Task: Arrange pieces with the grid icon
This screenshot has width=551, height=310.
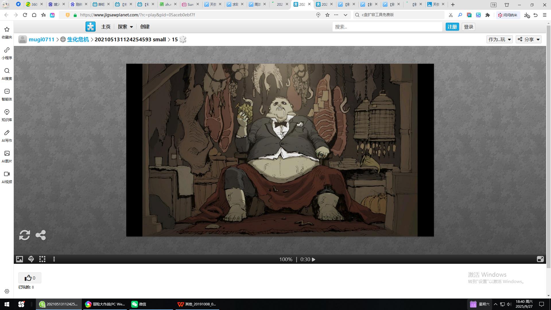Action: [42, 259]
